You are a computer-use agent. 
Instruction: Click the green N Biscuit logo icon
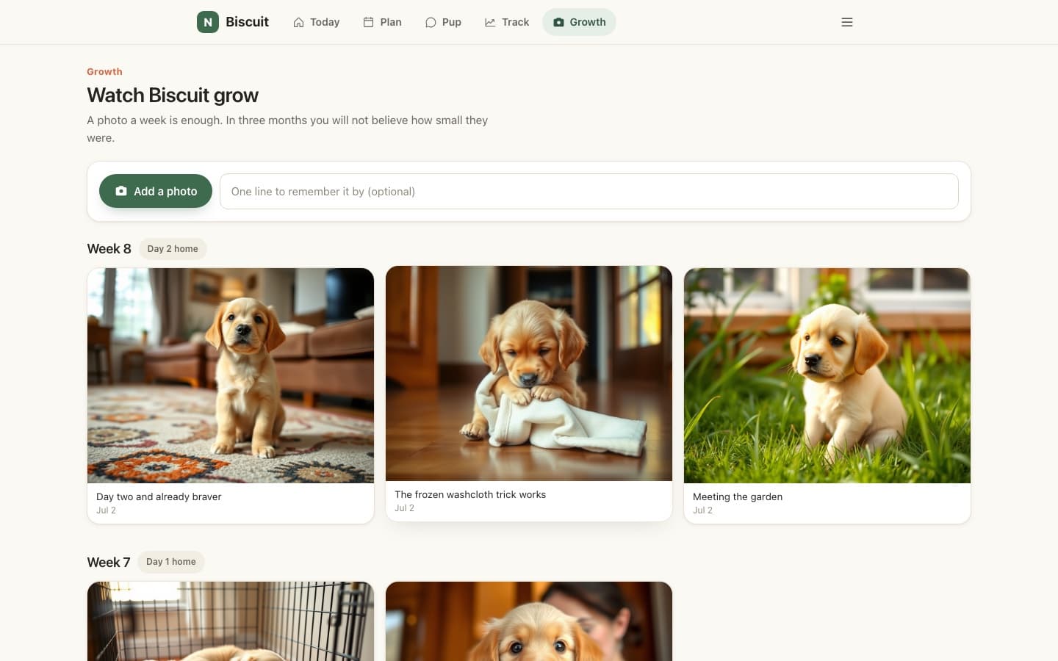[208, 22]
